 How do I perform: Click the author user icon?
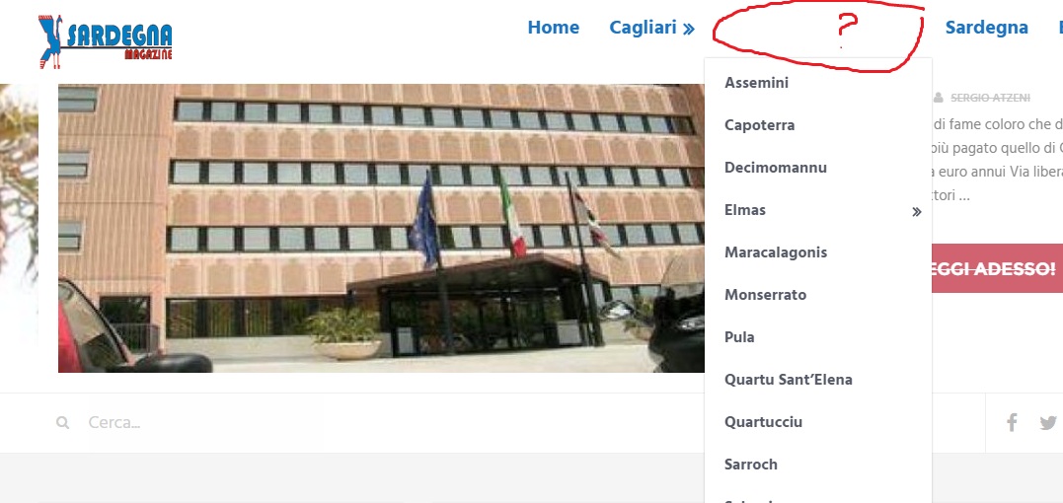pyautogui.click(x=939, y=99)
